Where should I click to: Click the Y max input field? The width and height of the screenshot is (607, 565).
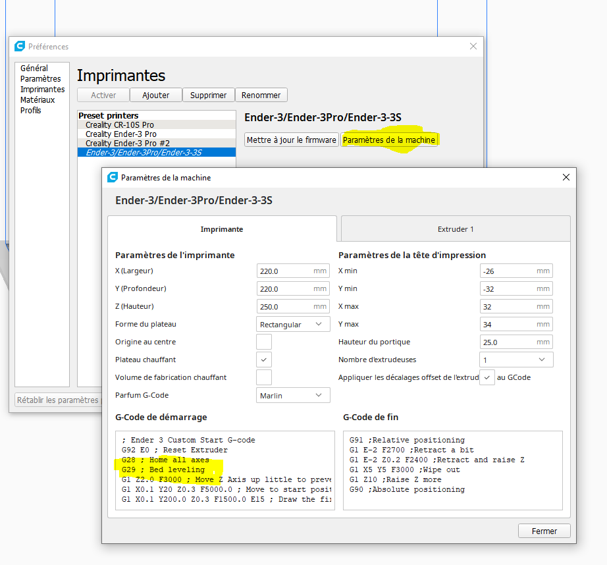tap(516, 324)
